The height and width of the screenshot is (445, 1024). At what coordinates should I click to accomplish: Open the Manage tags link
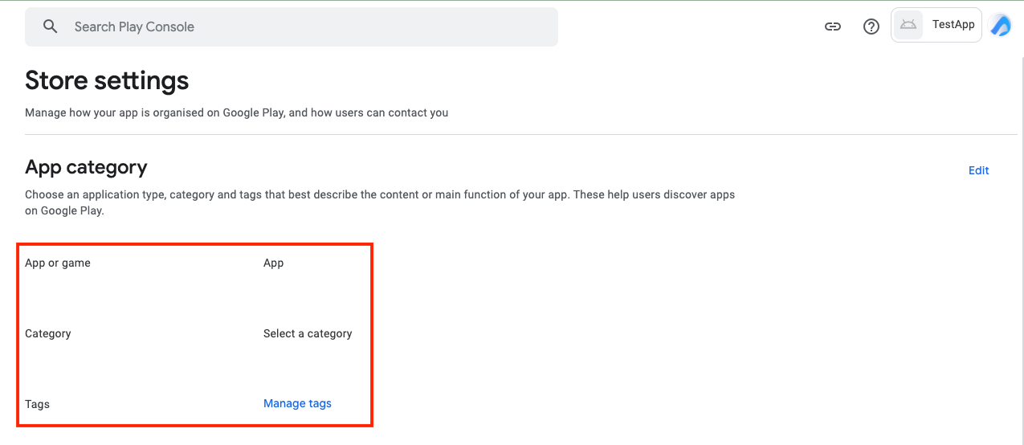297,403
